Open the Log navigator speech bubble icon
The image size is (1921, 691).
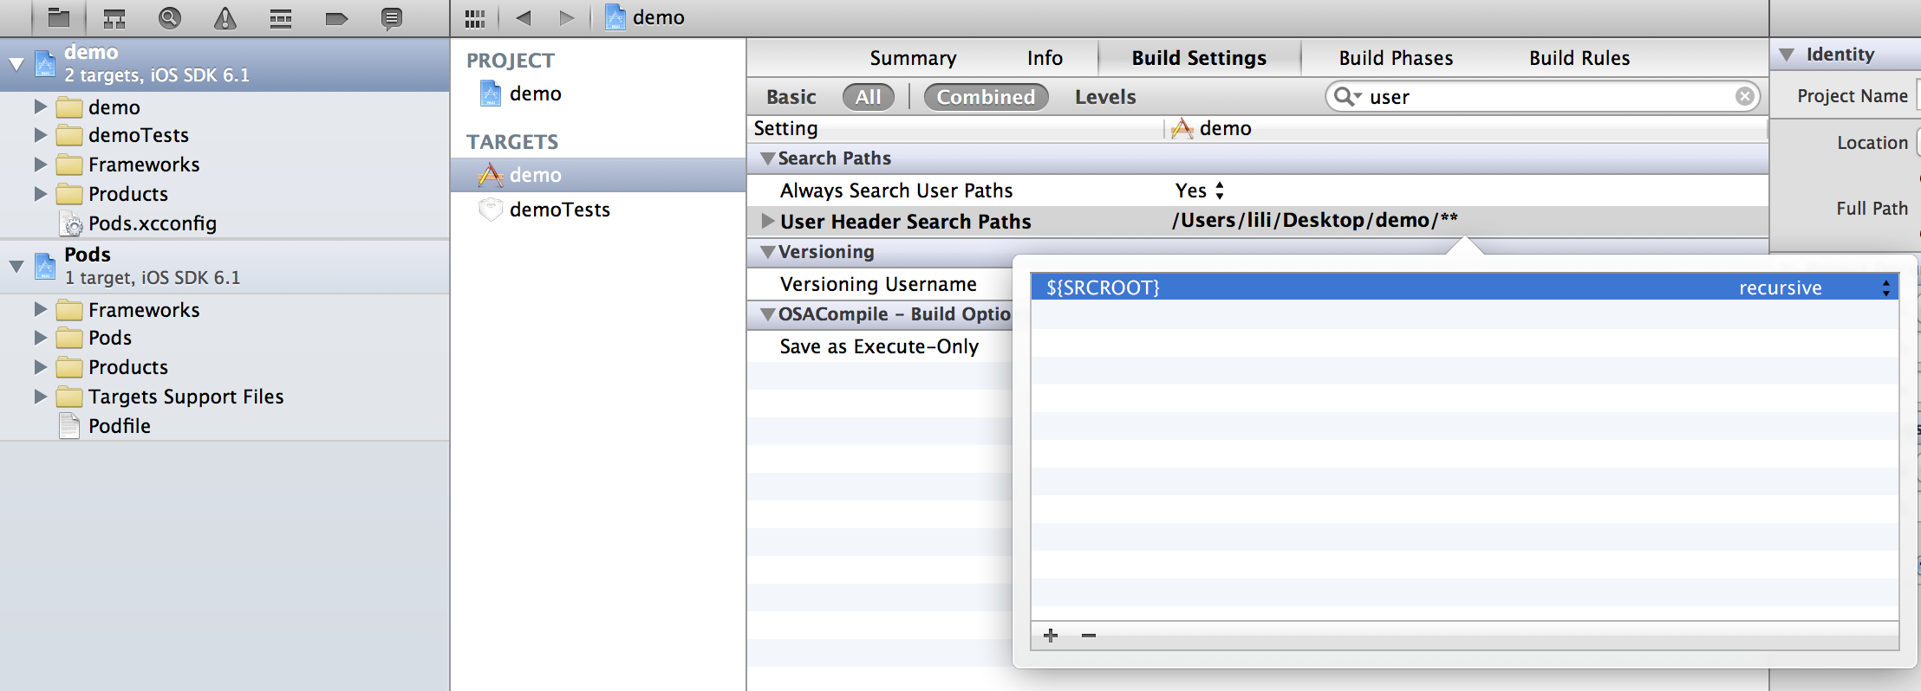pos(392,18)
